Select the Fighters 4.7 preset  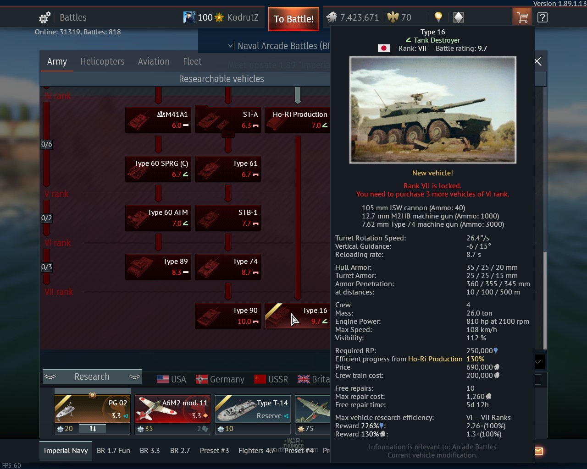(256, 451)
